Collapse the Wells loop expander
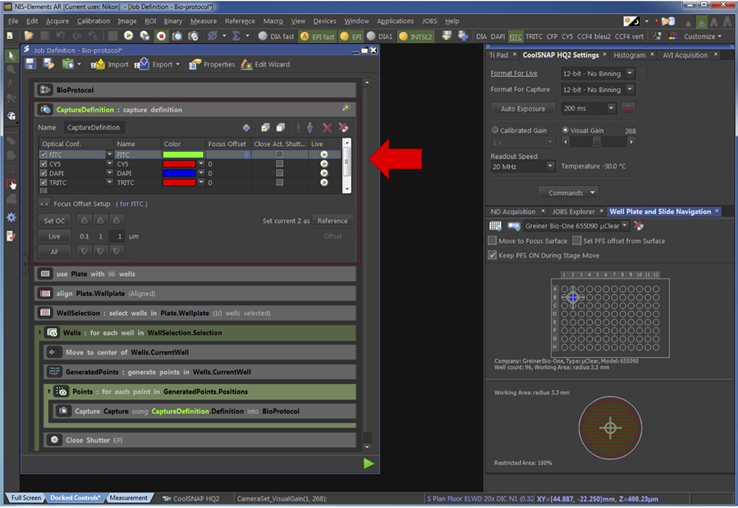The height and width of the screenshot is (508, 738). coord(40,333)
